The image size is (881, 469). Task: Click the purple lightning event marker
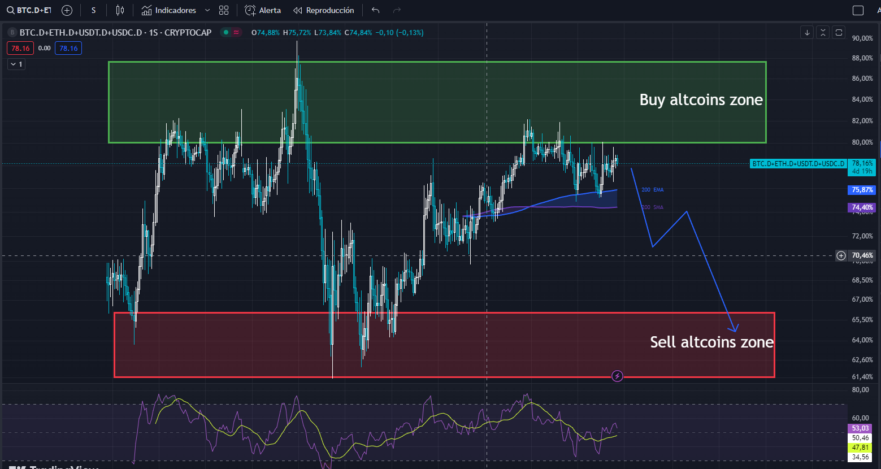tap(618, 376)
